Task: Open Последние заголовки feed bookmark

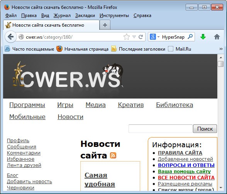Action: click(x=138, y=49)
